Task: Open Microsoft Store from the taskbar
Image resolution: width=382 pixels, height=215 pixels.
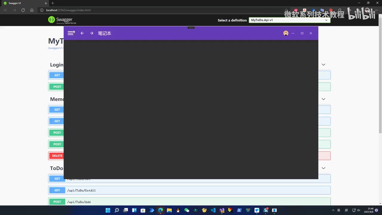Action: click(143, 210)
